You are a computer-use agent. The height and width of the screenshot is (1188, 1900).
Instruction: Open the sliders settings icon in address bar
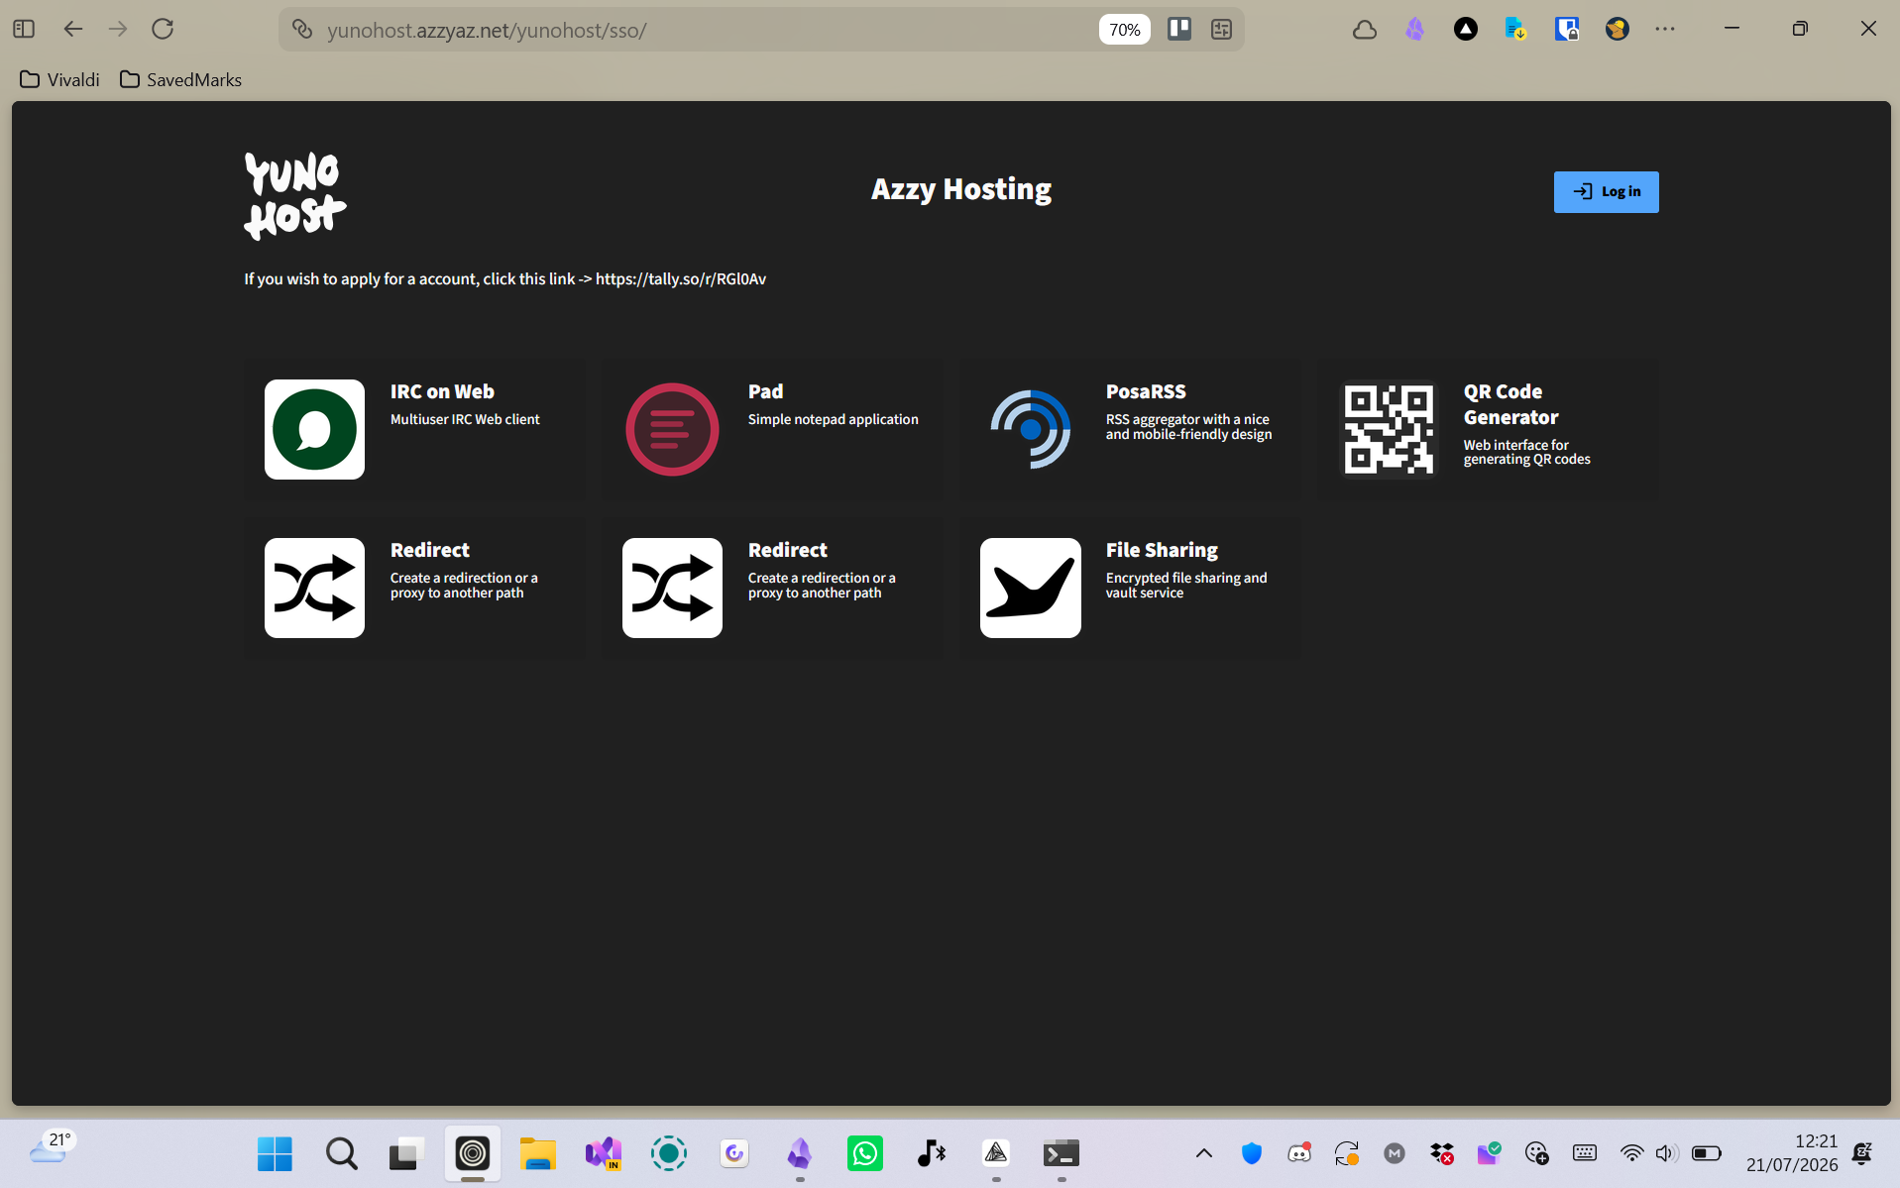(x=1221, y=29)
